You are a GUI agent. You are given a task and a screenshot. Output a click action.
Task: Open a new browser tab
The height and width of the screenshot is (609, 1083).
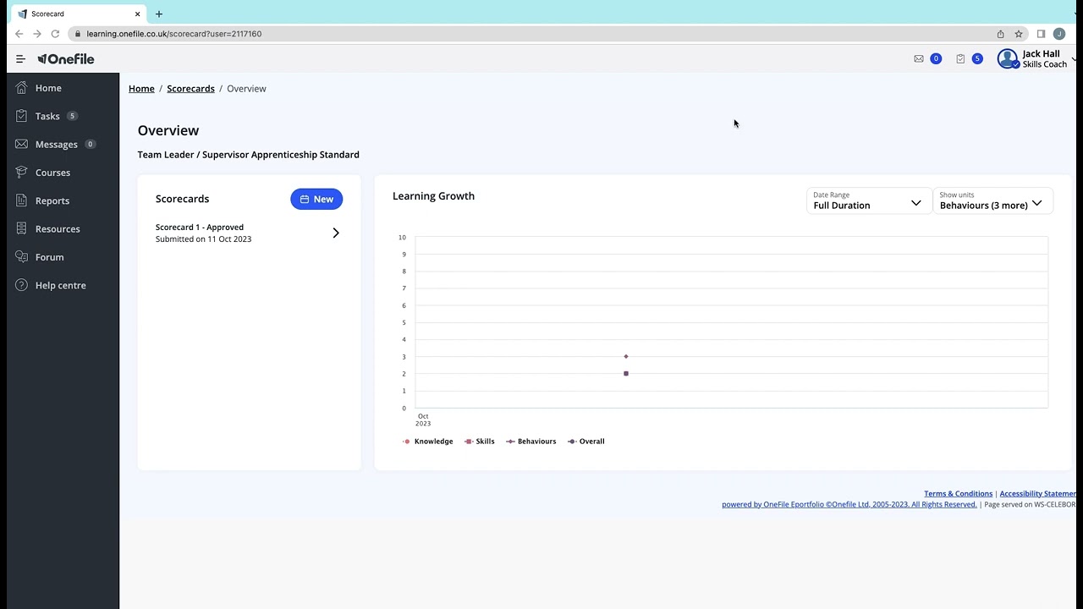click(159, 14)
